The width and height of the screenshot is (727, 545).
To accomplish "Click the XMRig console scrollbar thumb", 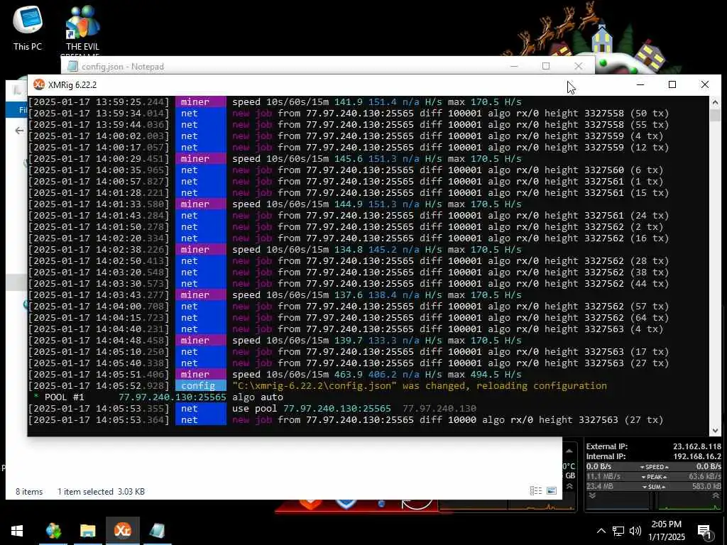I will 715,115.
